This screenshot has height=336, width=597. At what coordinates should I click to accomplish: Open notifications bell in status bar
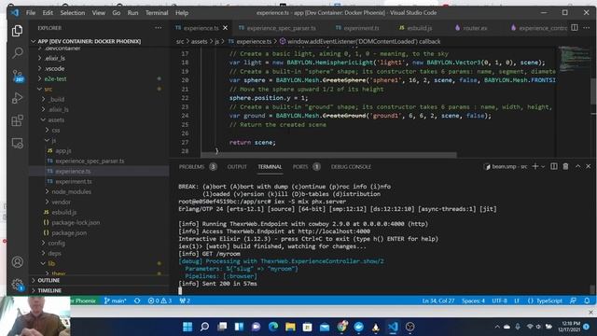(x=587, y=301)
